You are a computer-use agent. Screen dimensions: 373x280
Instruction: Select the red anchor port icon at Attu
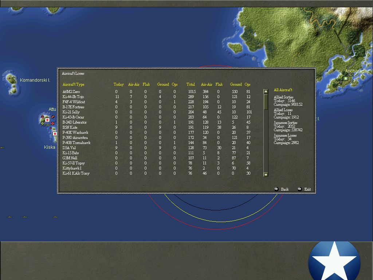point(42,116)
